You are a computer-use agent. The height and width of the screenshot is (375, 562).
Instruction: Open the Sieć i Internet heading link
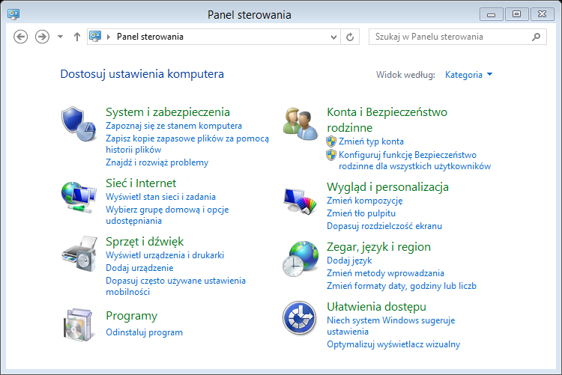point(141,183)
